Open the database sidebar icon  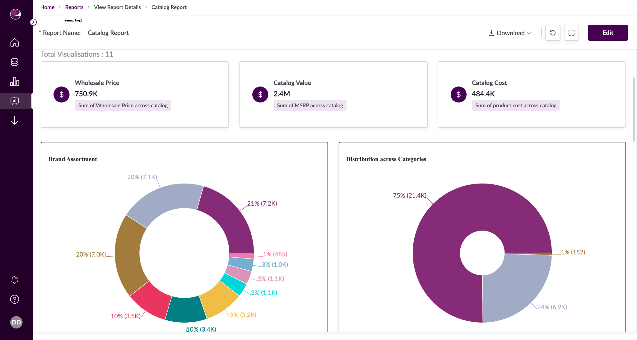(15, 62)
